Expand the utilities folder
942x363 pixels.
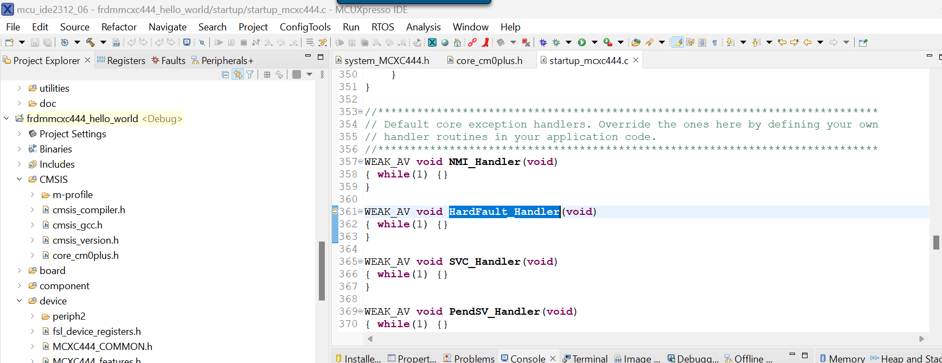[x=20, y=88]
